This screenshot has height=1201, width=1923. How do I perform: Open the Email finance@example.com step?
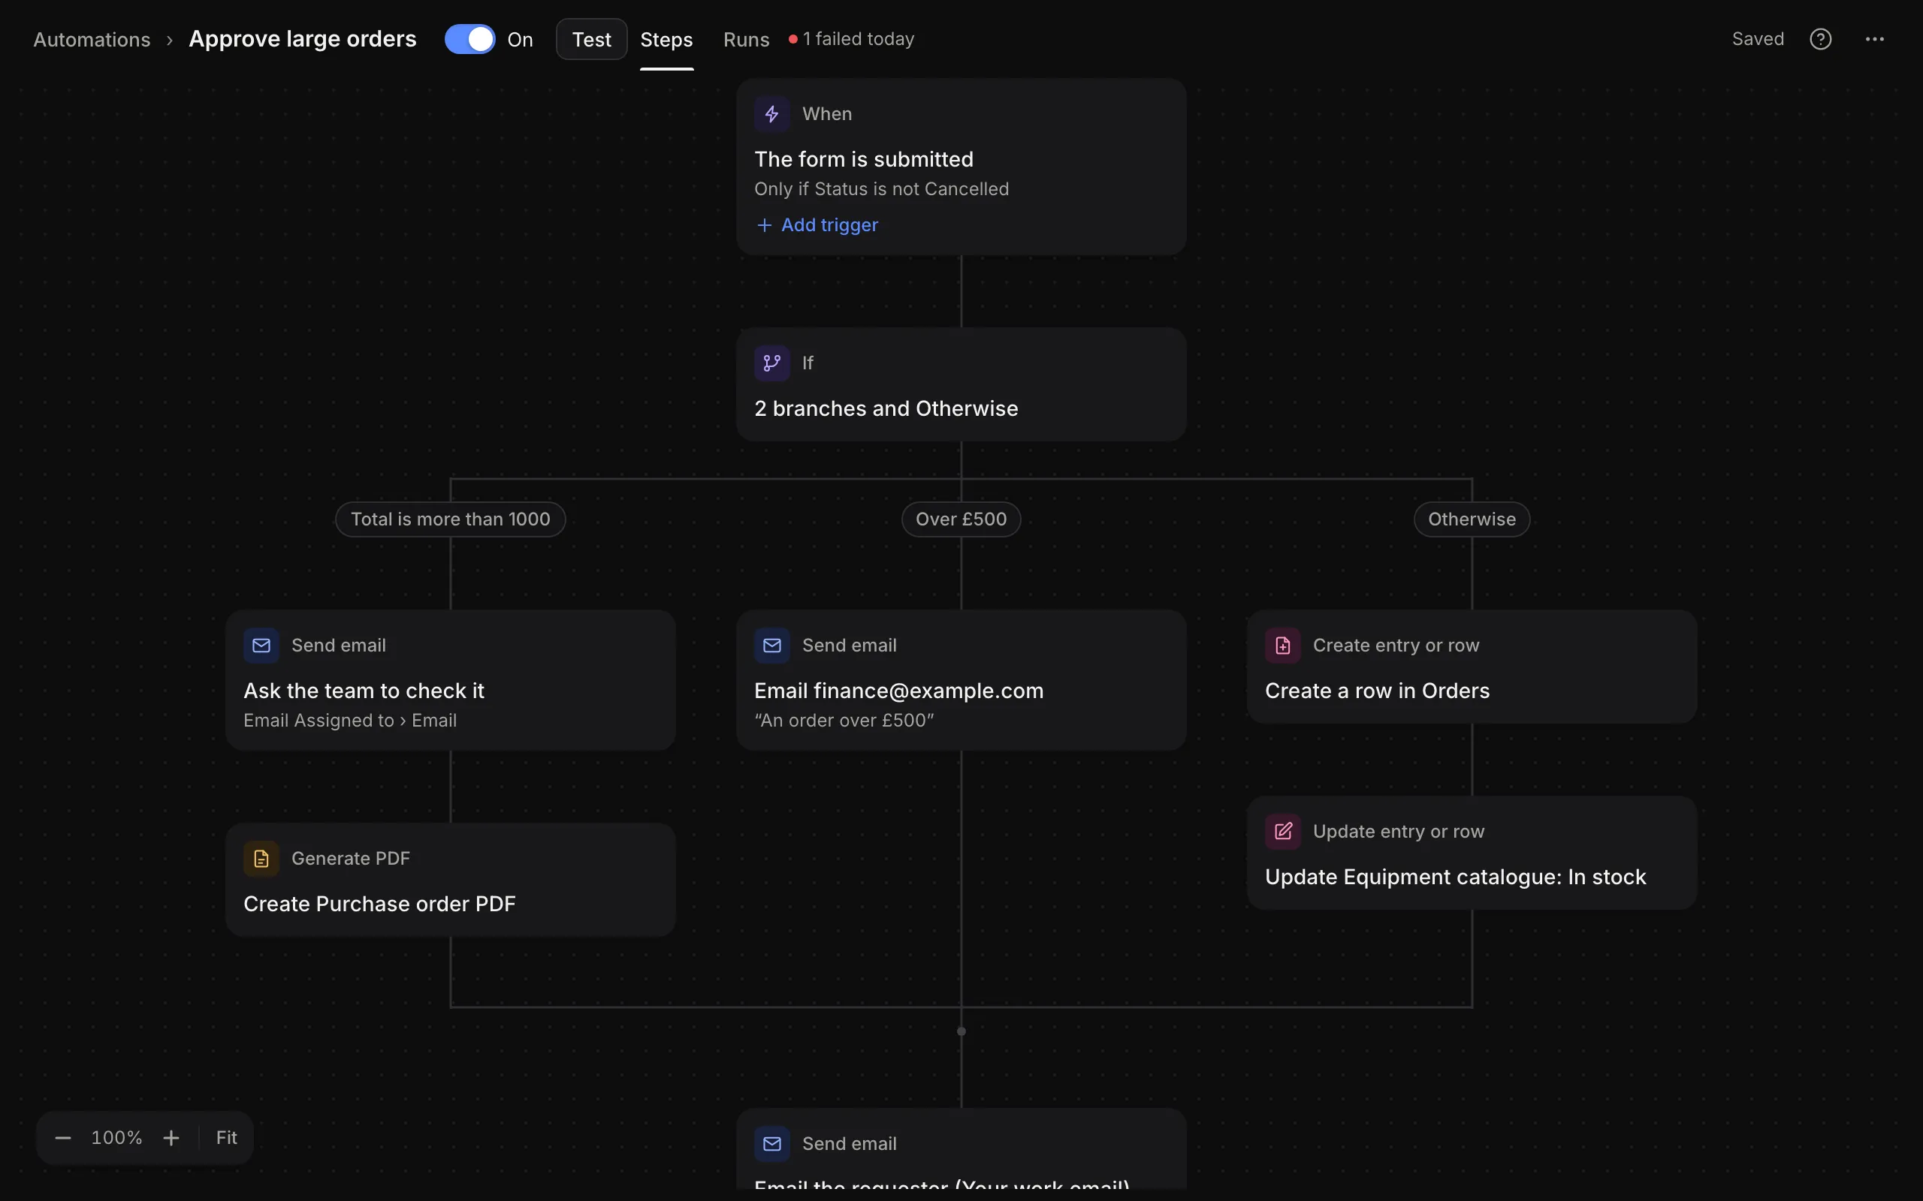(961, 680)
